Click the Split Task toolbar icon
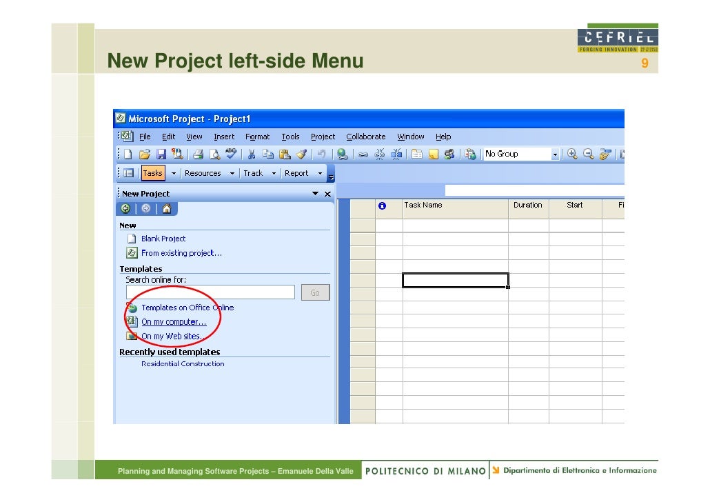This screenshot has height=502, width=710. tap(396, 154)
